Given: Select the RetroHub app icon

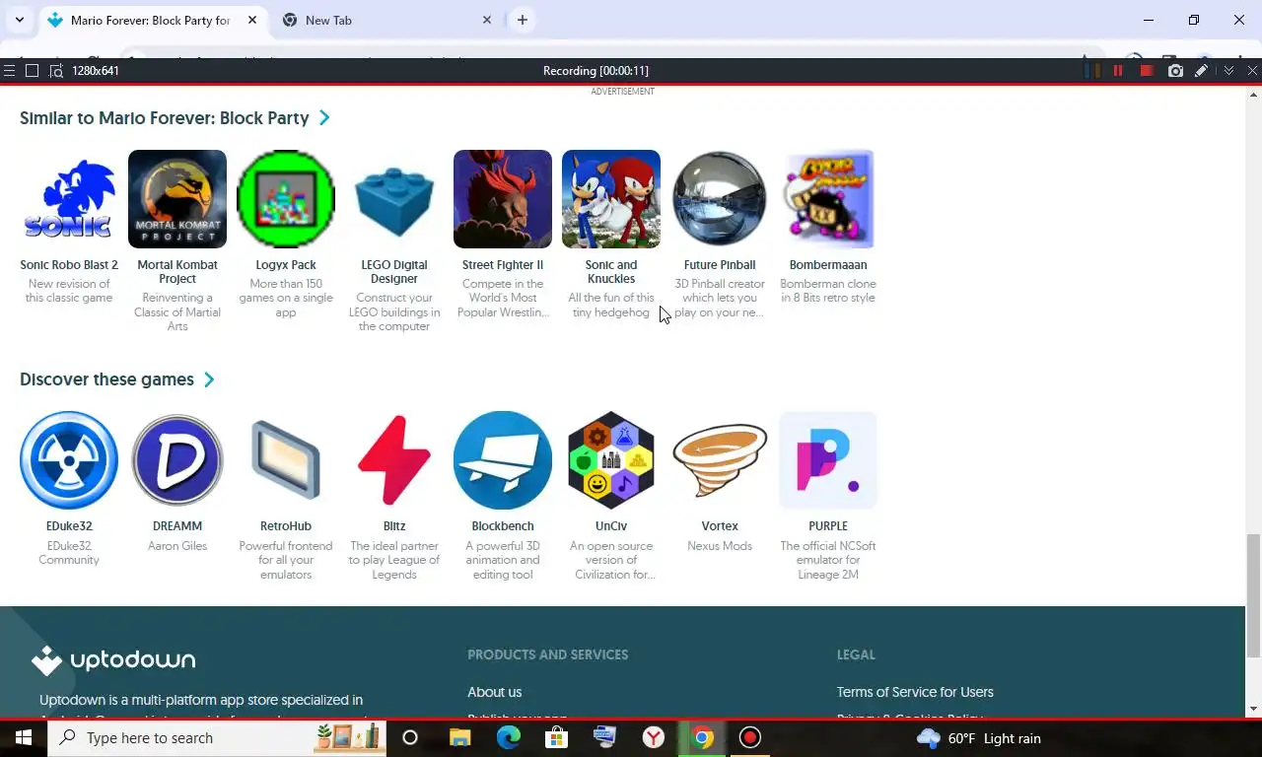Looking at the screenshot, I should (x=286, y=460).
